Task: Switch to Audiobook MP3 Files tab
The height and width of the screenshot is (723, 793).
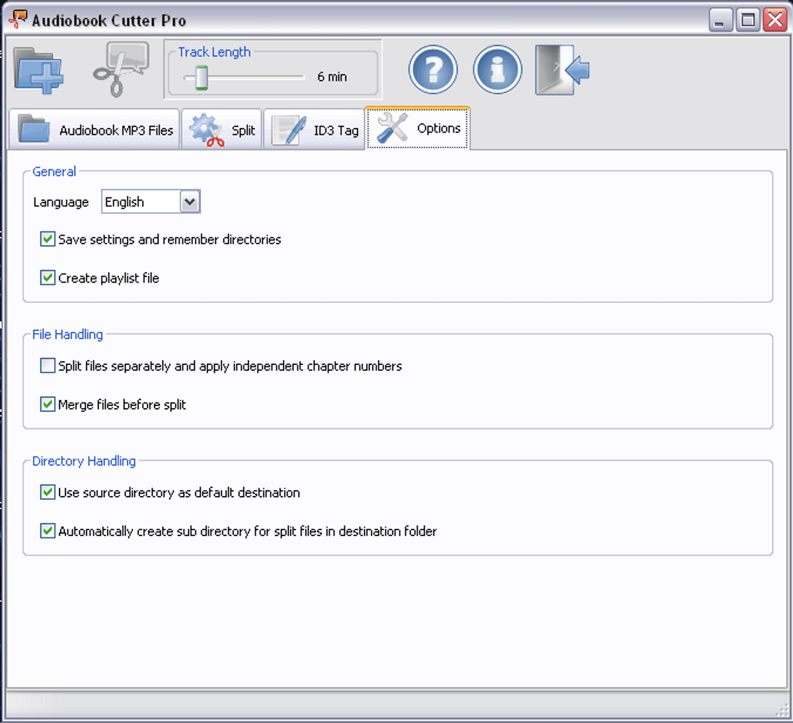Action: 94,130
